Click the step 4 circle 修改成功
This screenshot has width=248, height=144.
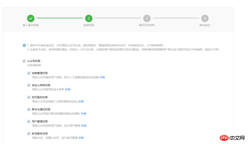pyautogui.click(x=205, y=18)
